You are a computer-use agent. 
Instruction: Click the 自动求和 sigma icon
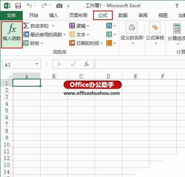click(x=26, y=26)
